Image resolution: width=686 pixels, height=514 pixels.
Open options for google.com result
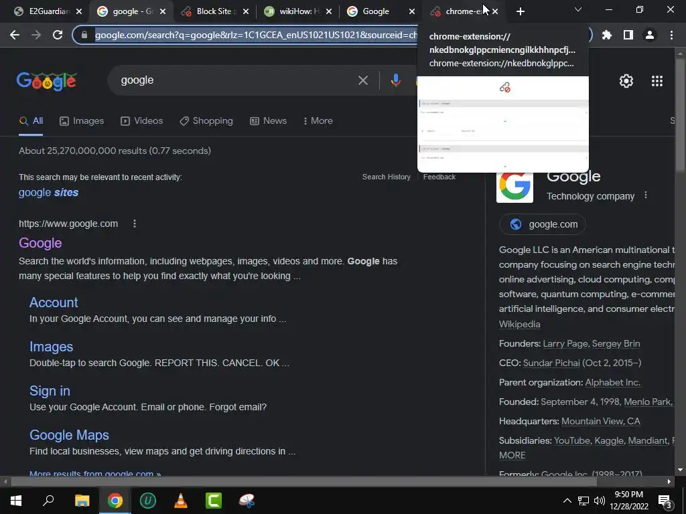(135, 224)
